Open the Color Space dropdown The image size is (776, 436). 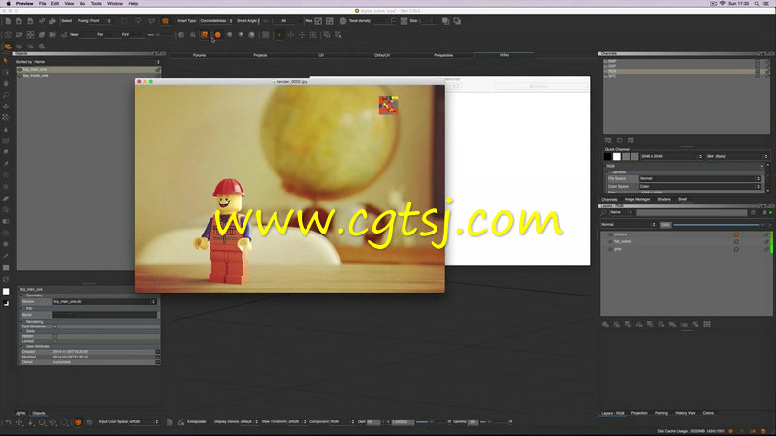pyautogui.click(x=699, y=186)
